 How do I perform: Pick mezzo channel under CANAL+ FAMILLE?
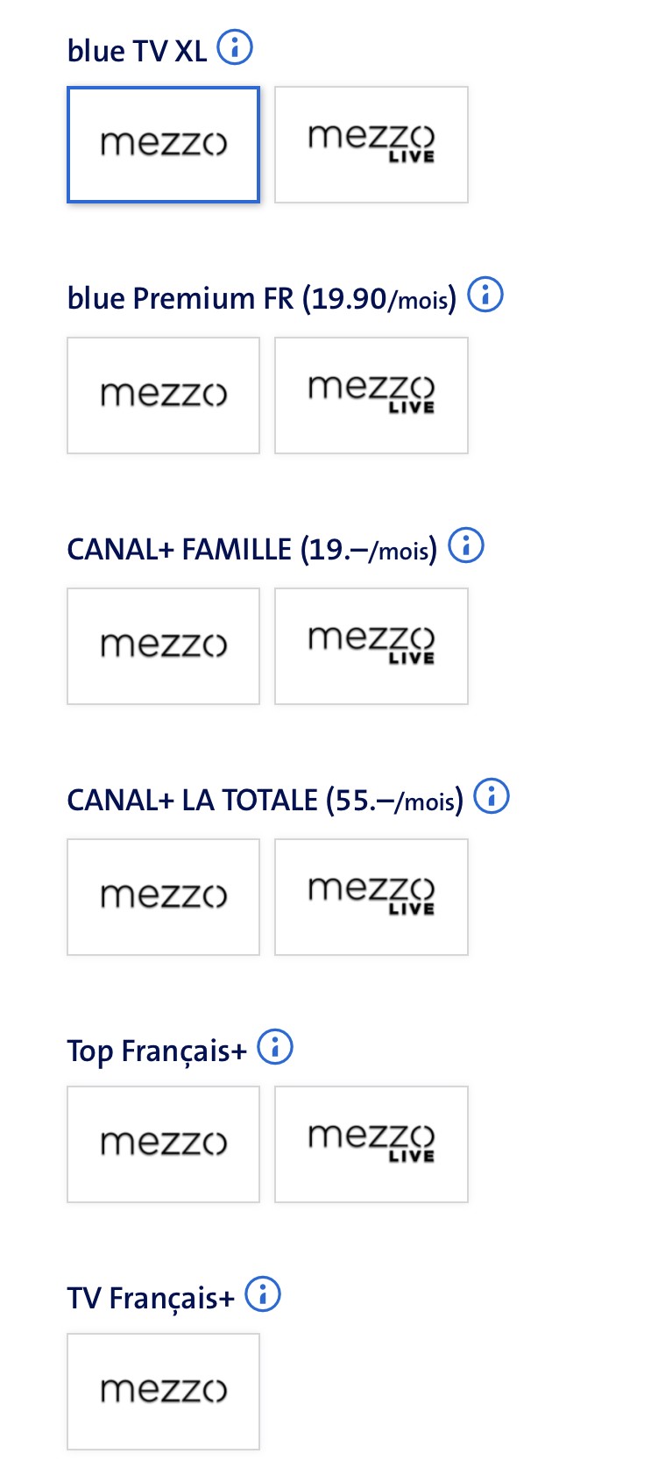tap(164, 646)
